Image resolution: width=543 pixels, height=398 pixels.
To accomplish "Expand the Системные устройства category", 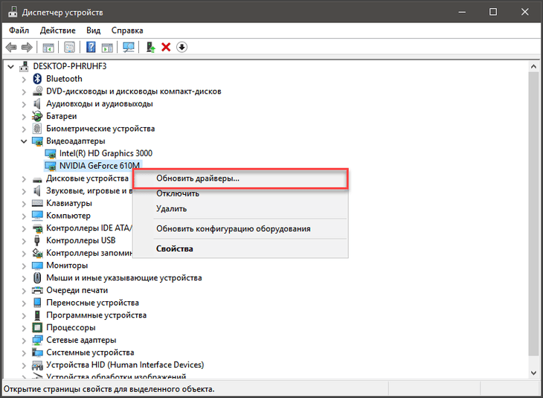I will [24, 353].
